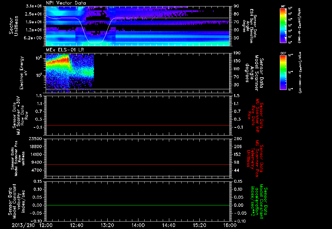332x229 pixels.
Task: Click the NF color bar flux units label
Action: (x=299, y=25)
